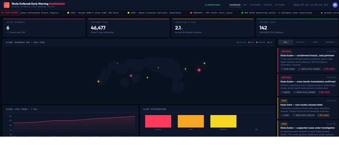The height and width of the screenshot is (152, 339).
Task: Click the HIGH badge on Kassala alert
Action: tap(284, 101)
